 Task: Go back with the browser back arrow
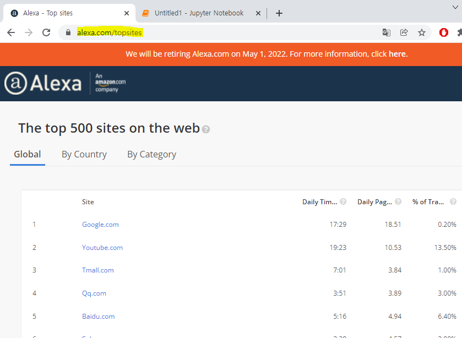click(11, 32)
